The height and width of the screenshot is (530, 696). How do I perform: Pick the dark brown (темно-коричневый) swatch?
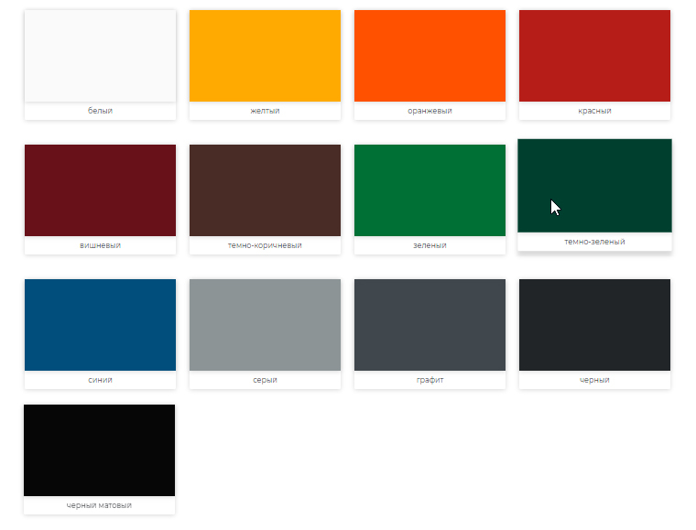pos(265,190)
